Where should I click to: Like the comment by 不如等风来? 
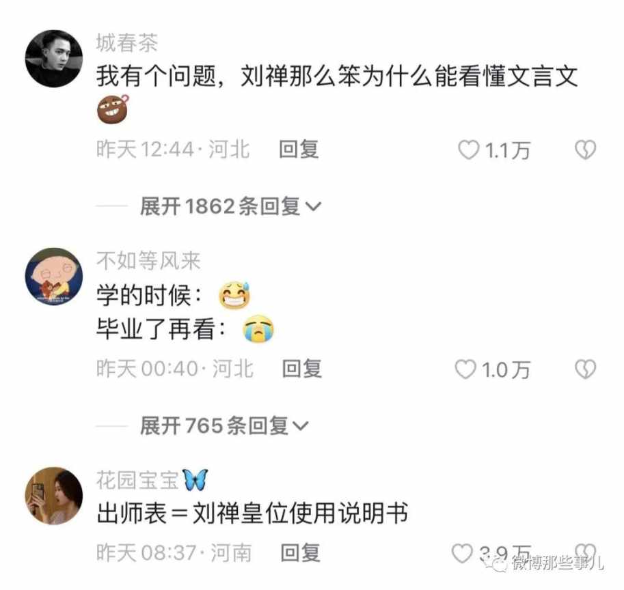(465, 369)
